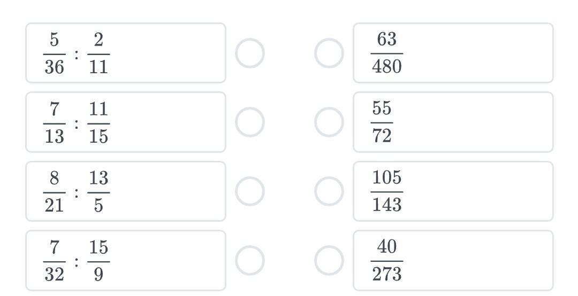Click the 5/36 : 2/11 expression card
The image size is (578, 296).
[x=126, y=53]
